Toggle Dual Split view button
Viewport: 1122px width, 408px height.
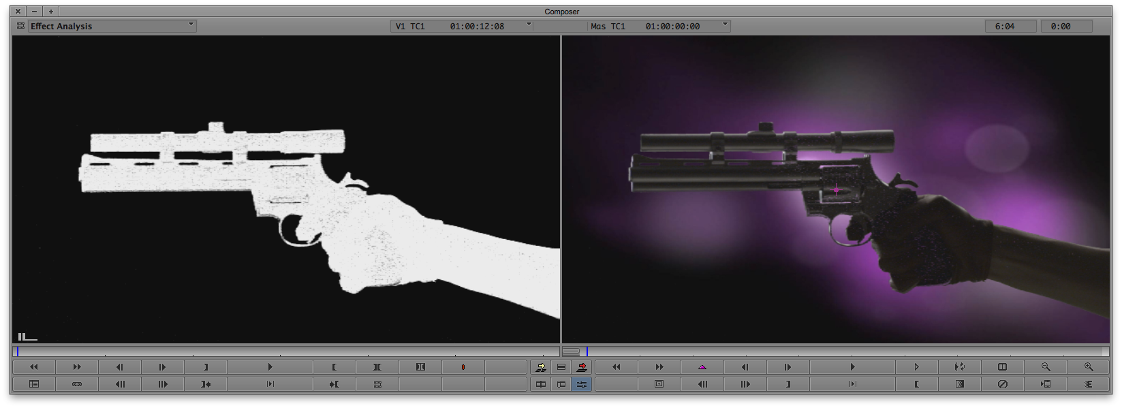click(1002, 367)
